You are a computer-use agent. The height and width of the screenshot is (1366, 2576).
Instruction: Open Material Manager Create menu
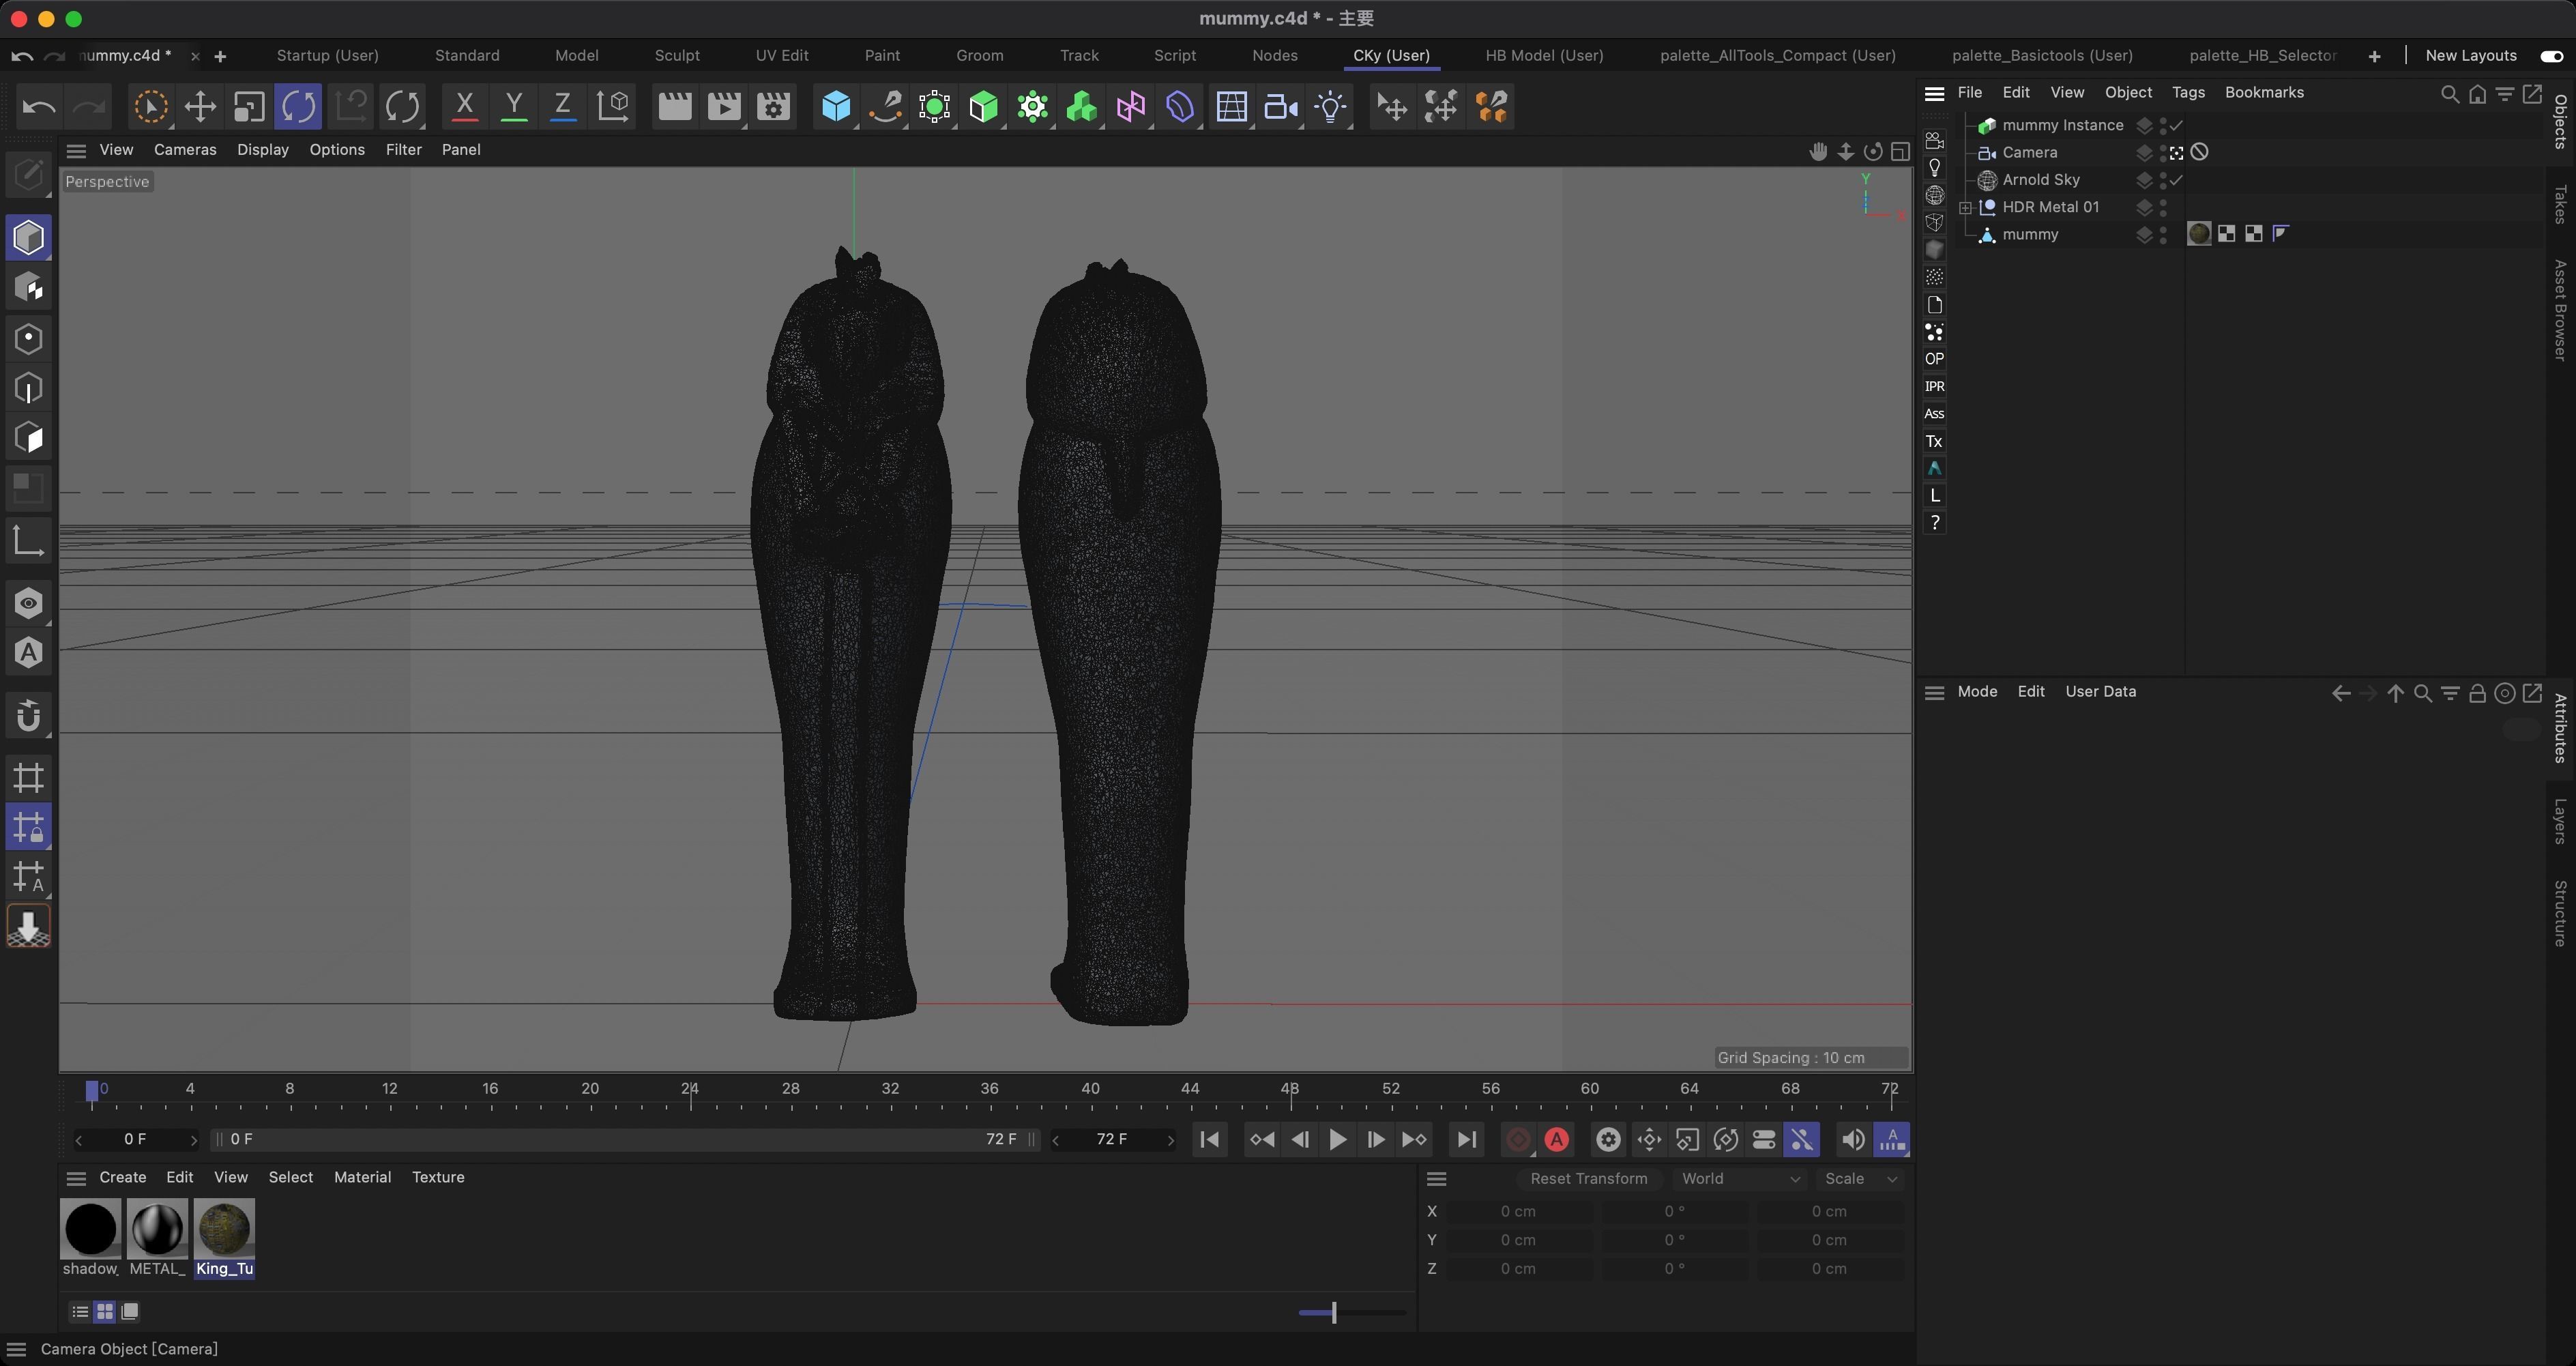[122, 1177]
